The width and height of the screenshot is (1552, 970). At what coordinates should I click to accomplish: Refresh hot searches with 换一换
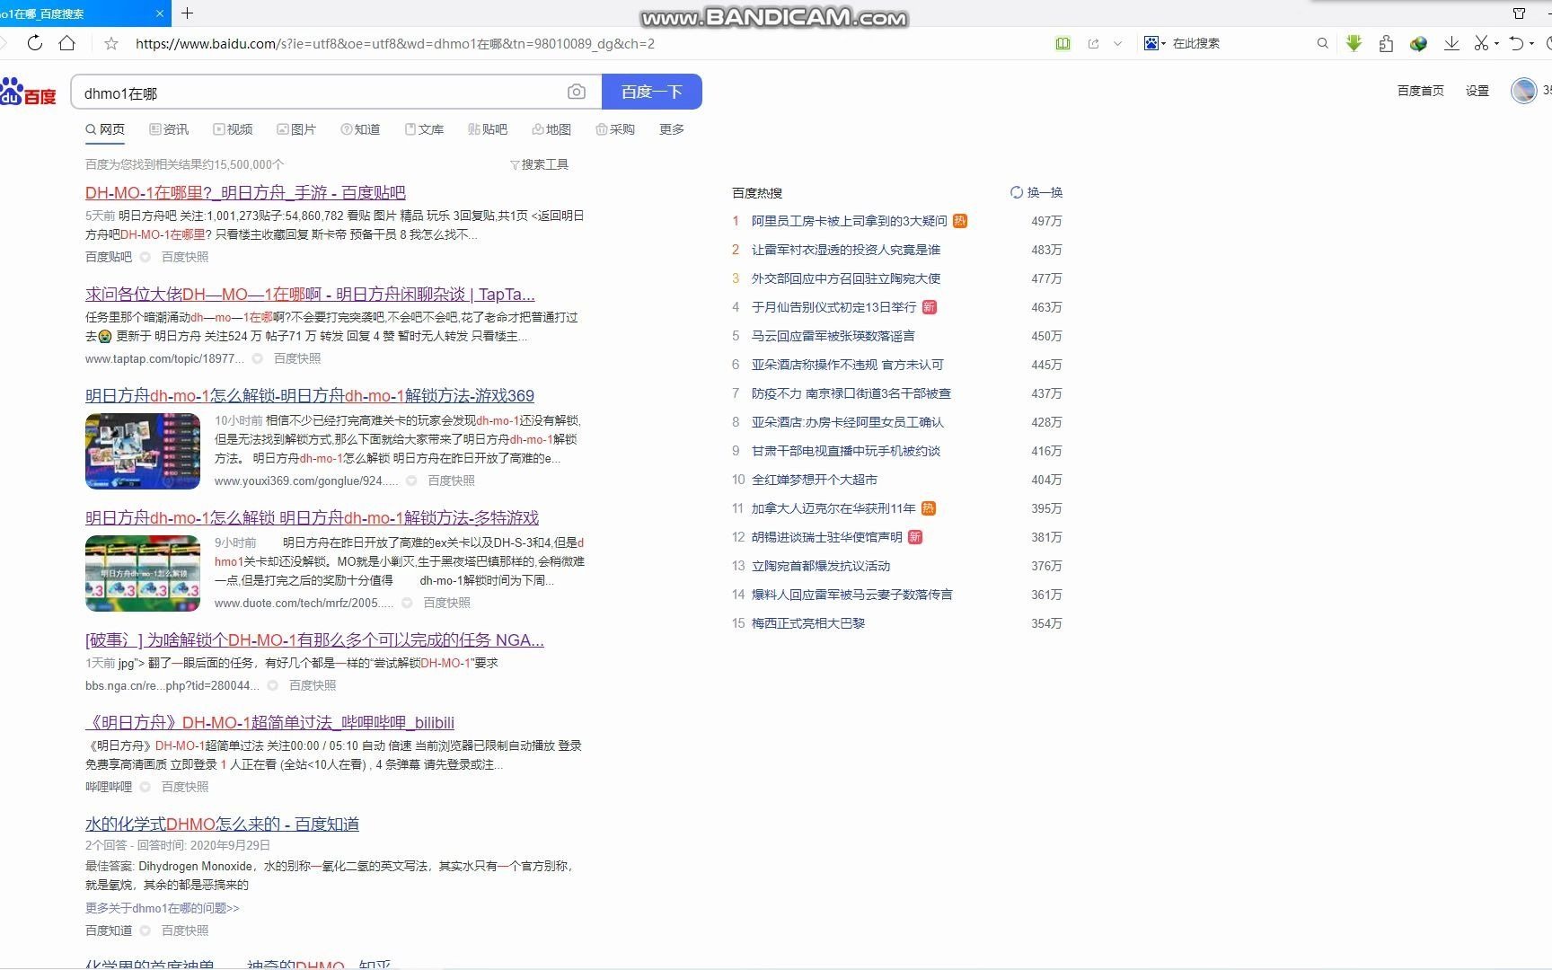1036,192
